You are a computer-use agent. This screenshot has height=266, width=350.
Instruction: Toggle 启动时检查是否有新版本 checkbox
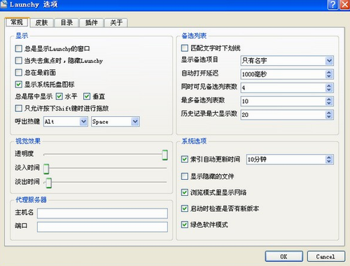tap(185, 209)
